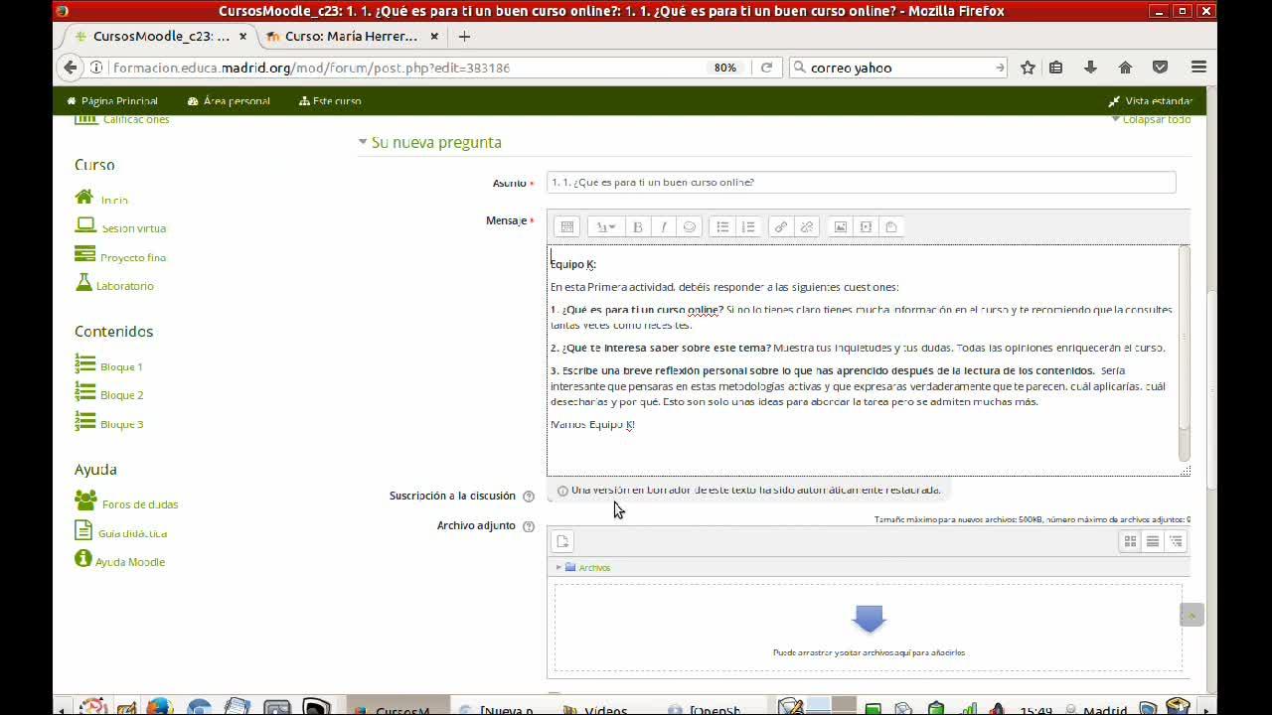The width and height of the screenshot is (1272, 715).
Task: Open 'Área personal' in top navigation
Action: [229, 101]
